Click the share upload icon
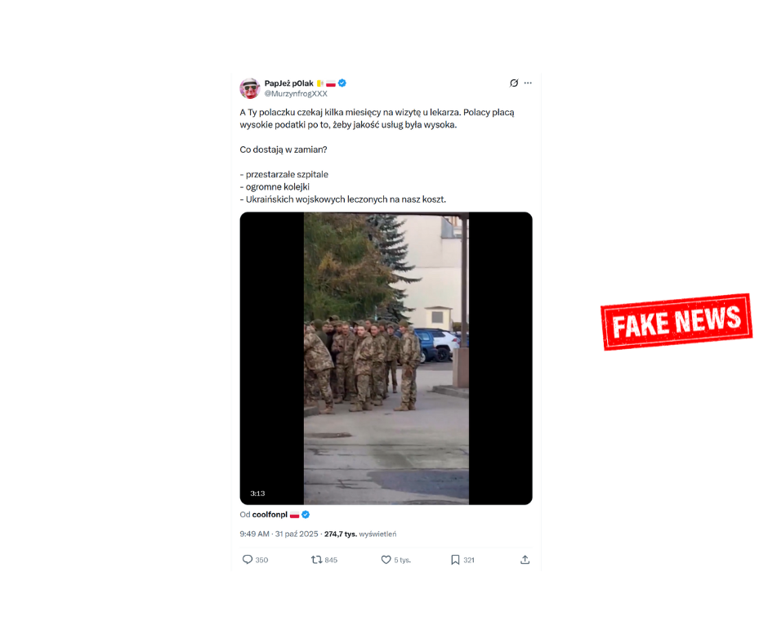Screen dimensions: 768x644 click(x=525, y=560)
